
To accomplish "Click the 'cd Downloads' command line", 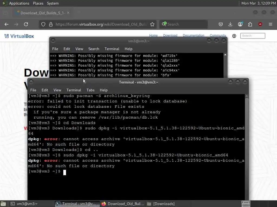I will coord(62,123).
